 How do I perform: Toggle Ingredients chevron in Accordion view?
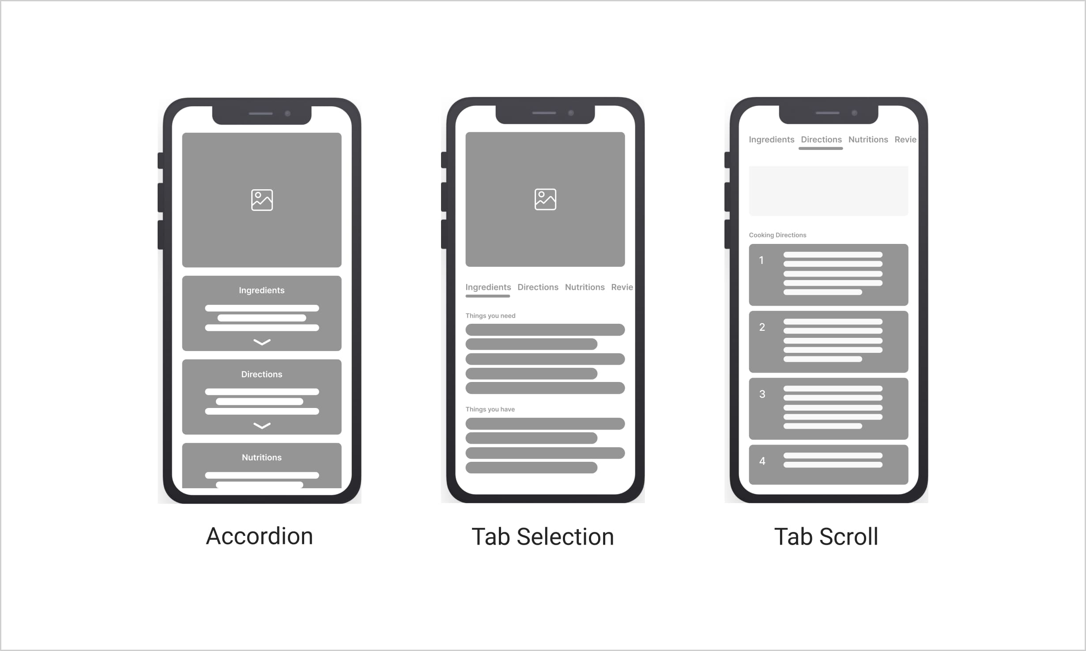click(x=261, y=342)
